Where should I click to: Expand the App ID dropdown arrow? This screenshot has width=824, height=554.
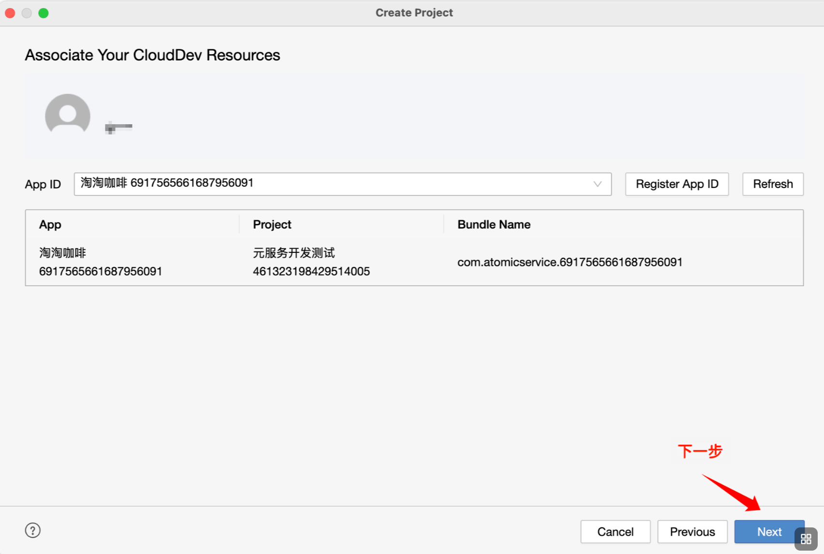598,184
